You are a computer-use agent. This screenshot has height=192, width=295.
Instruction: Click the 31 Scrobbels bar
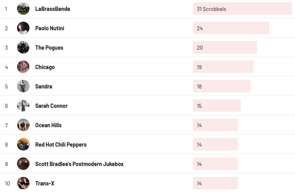(242, 9)
